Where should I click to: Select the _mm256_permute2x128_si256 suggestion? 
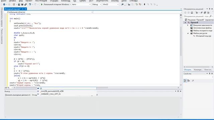point(52,91)
